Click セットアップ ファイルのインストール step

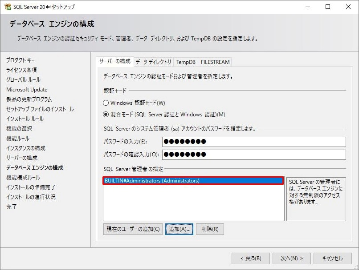pyautogui.click(x=40, y=109)
